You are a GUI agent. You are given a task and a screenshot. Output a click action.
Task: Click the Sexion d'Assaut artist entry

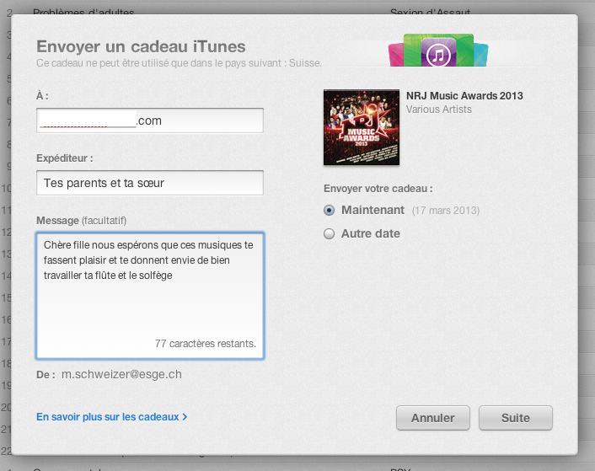[x=430, y=13]
